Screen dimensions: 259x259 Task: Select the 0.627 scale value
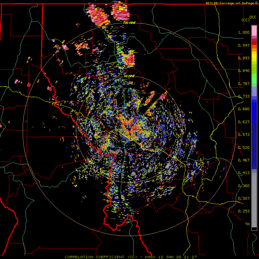(244, 122)
